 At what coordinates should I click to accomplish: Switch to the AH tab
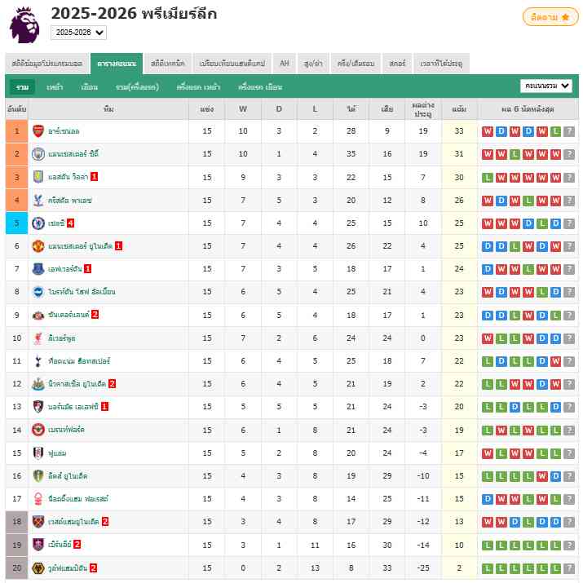tap(285, 64)
